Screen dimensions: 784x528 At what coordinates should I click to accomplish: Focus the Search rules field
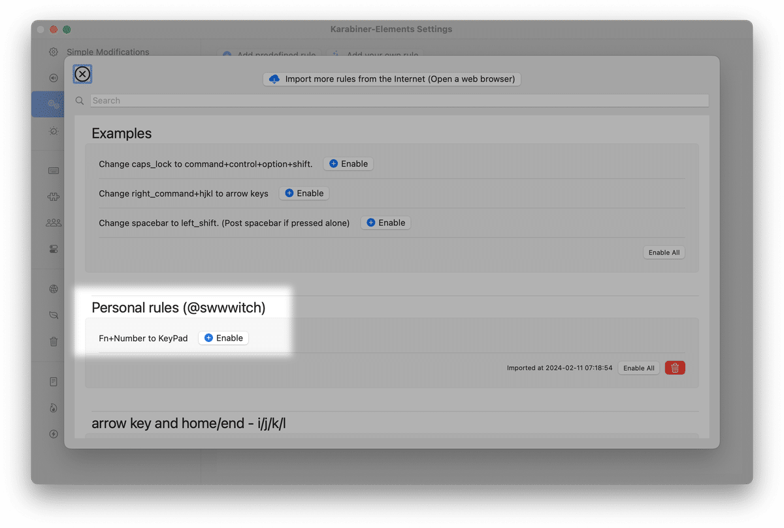click(x=399, y=101)
